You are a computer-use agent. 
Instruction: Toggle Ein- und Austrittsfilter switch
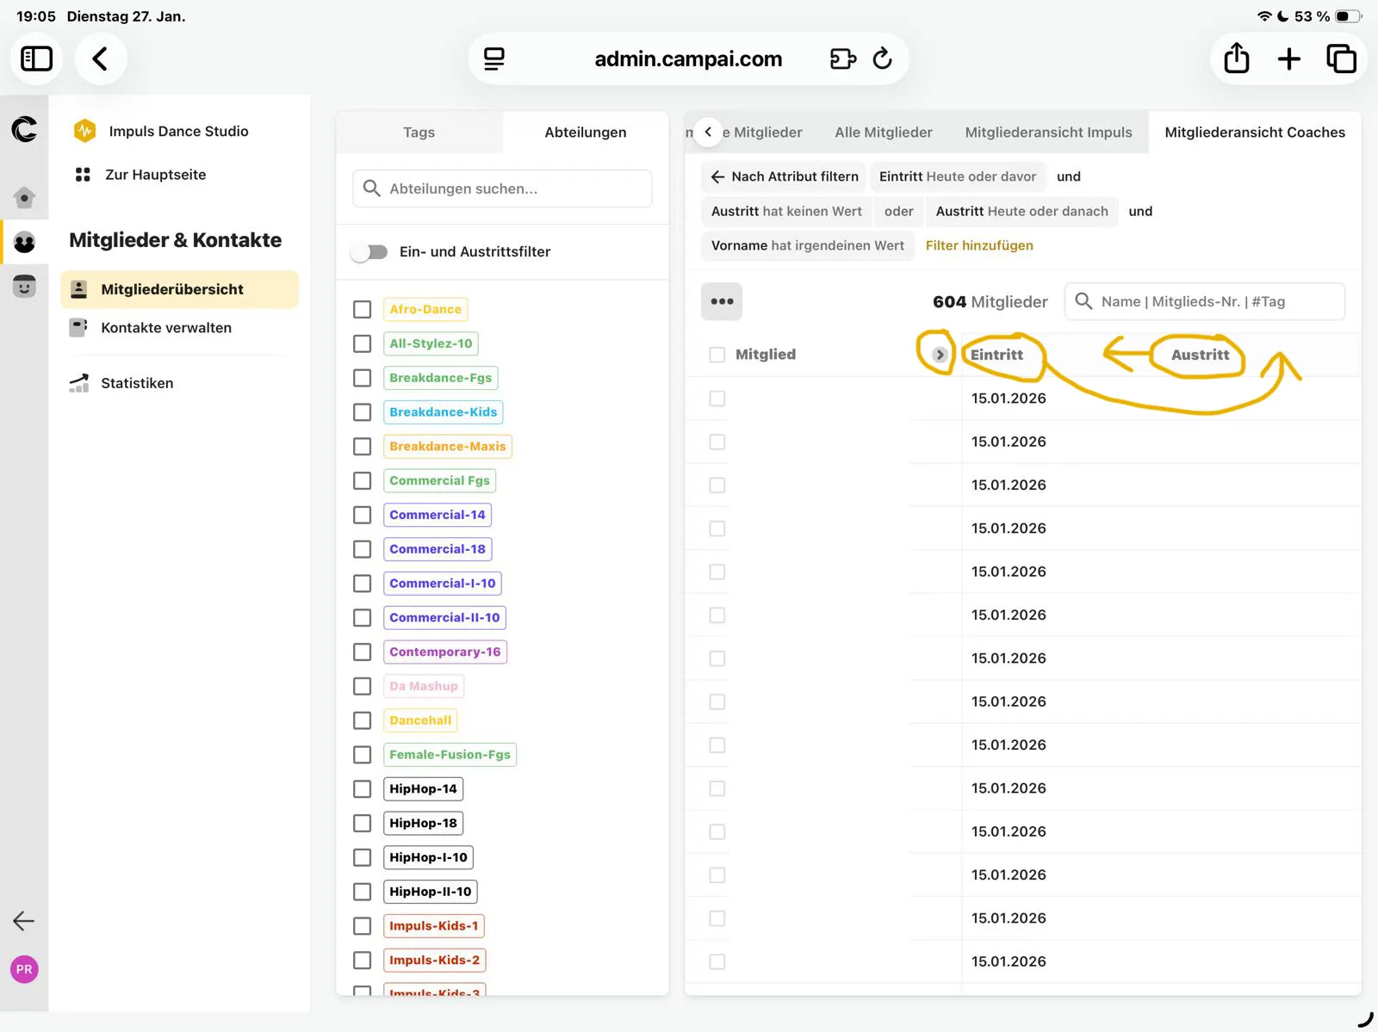coord(369,252)
